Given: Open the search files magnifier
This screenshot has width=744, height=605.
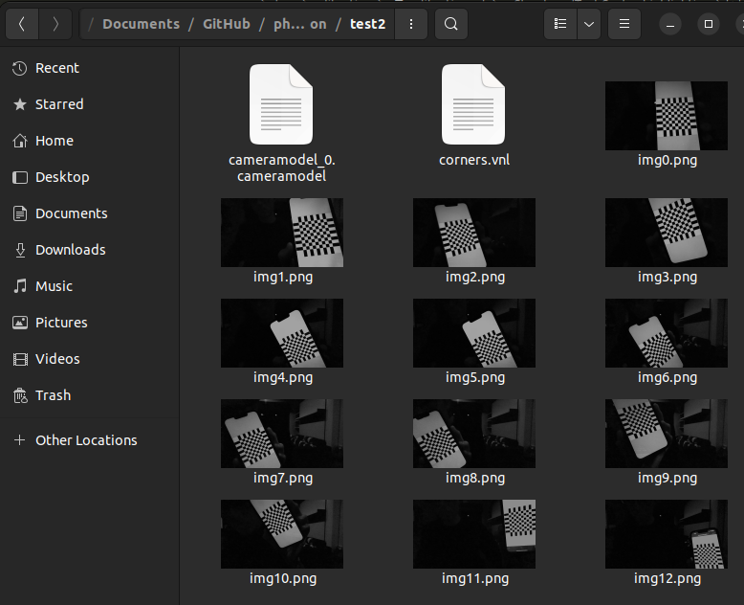Looking at the screenshot, I should point(451,24).
